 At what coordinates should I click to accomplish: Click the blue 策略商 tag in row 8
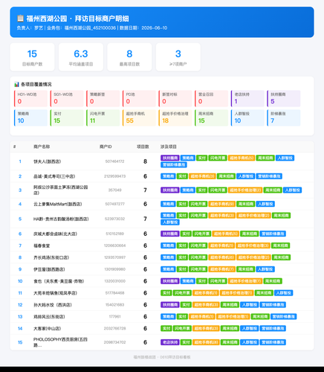(168, 257)
